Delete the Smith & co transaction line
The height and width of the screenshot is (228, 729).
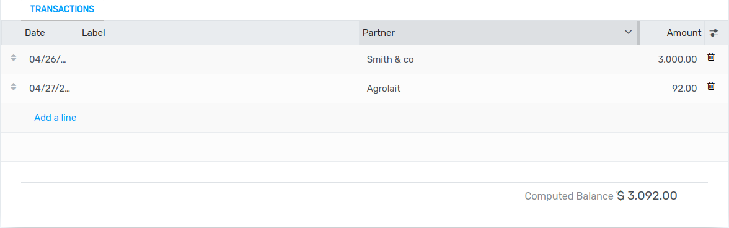[711, 57]
